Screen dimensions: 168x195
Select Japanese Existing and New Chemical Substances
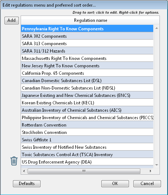coord(87,95)
